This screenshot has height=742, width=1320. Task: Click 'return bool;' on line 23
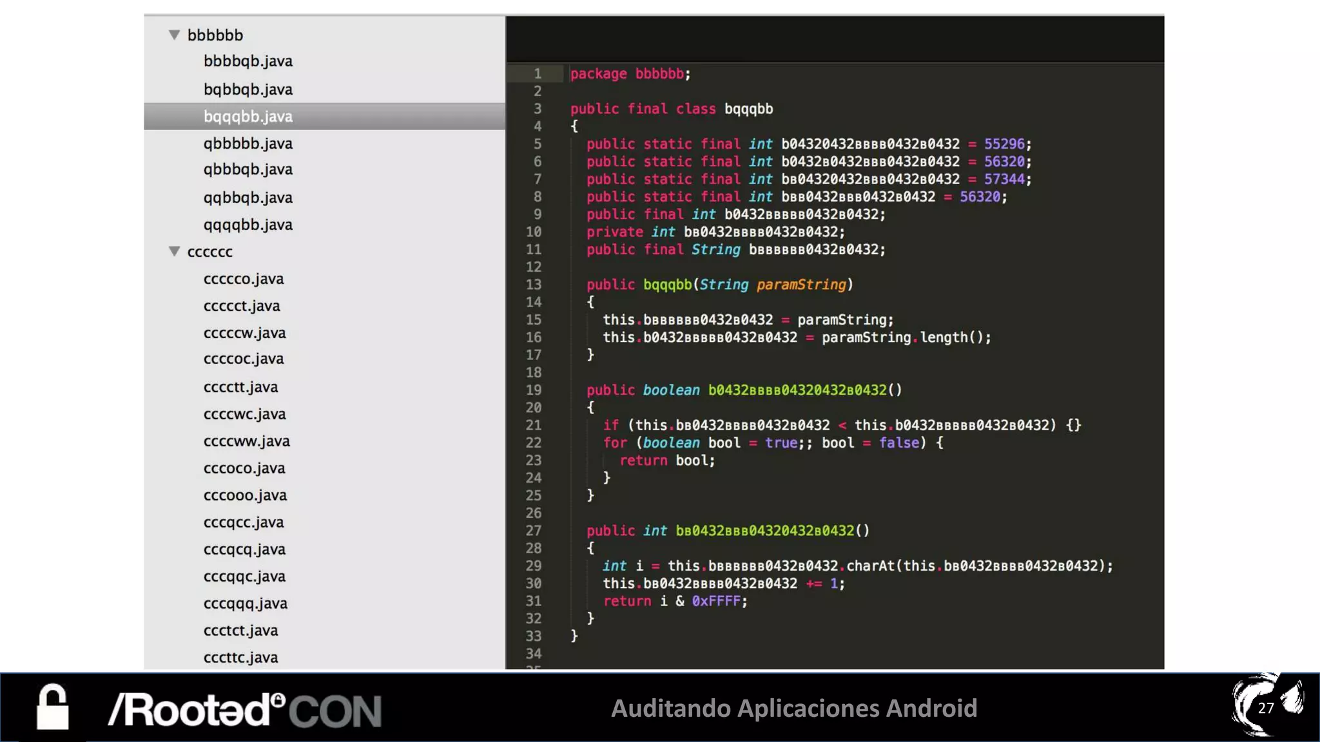point(667,461)
